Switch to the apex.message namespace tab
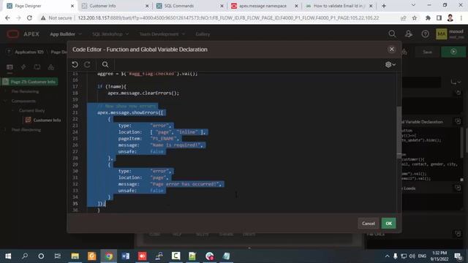Viewport: 468px width, 263px height. point(264,6)
